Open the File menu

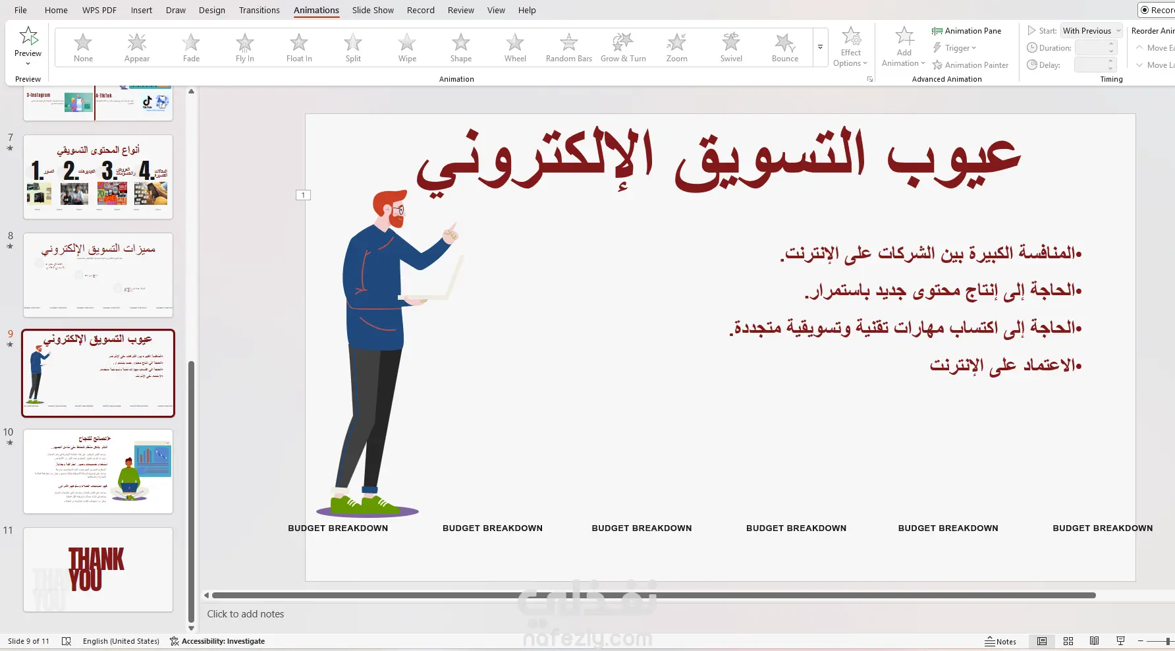[x=21, y=10]
